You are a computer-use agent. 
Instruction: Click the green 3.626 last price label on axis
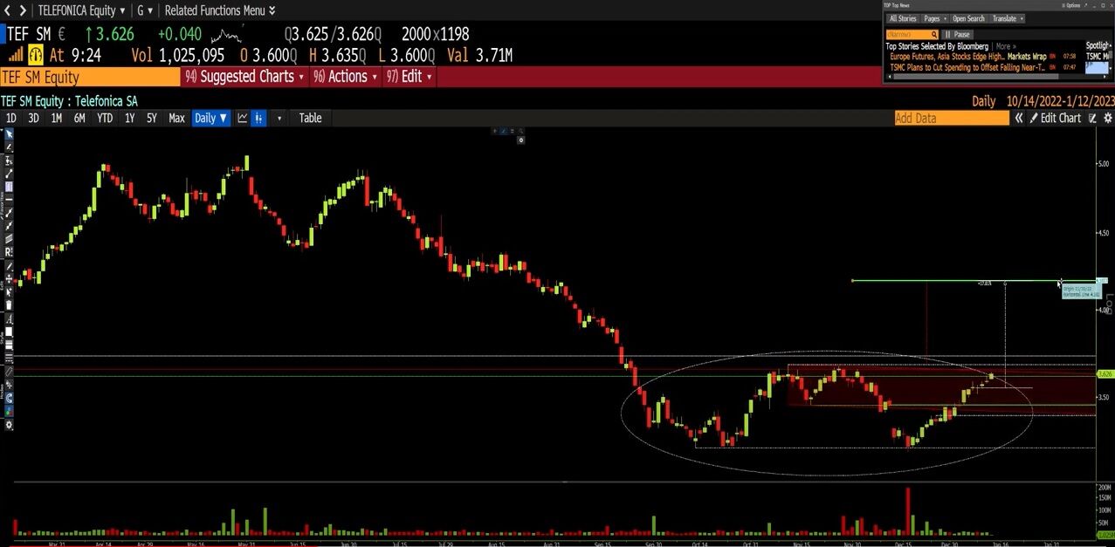pyautogui.click(x=1105, y=373)
